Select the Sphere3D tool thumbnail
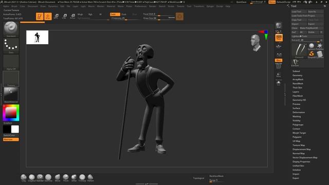The height and width of the screenshot is (185, 329). point(312,47)
